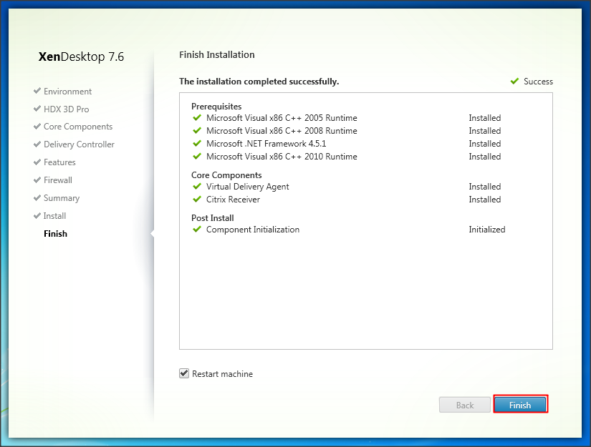Click checkmark beside Visual C++ 2005 Runtime
Viewport: 591px width, 447px height.
coord(197,118)
